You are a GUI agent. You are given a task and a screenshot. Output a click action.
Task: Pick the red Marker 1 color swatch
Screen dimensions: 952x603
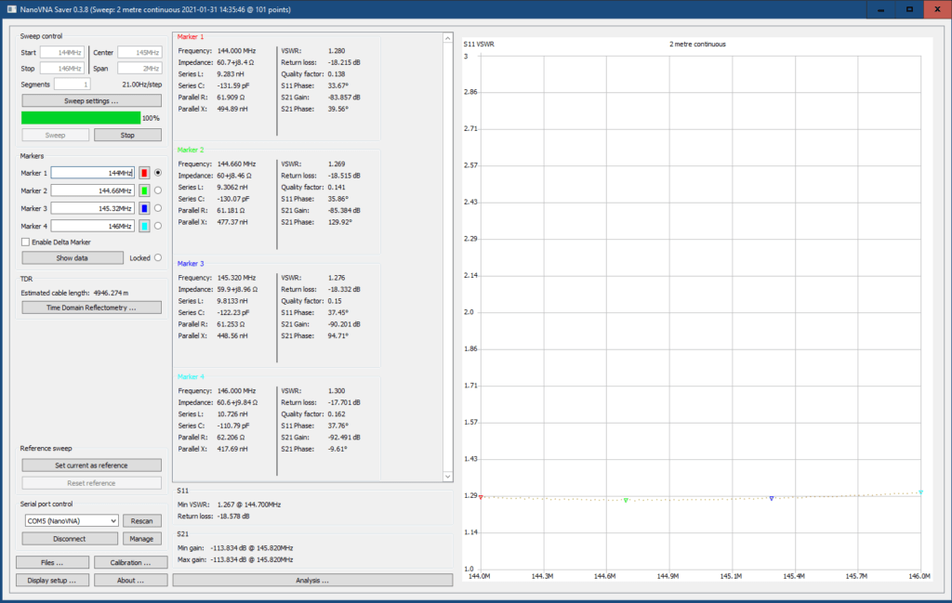144,173
